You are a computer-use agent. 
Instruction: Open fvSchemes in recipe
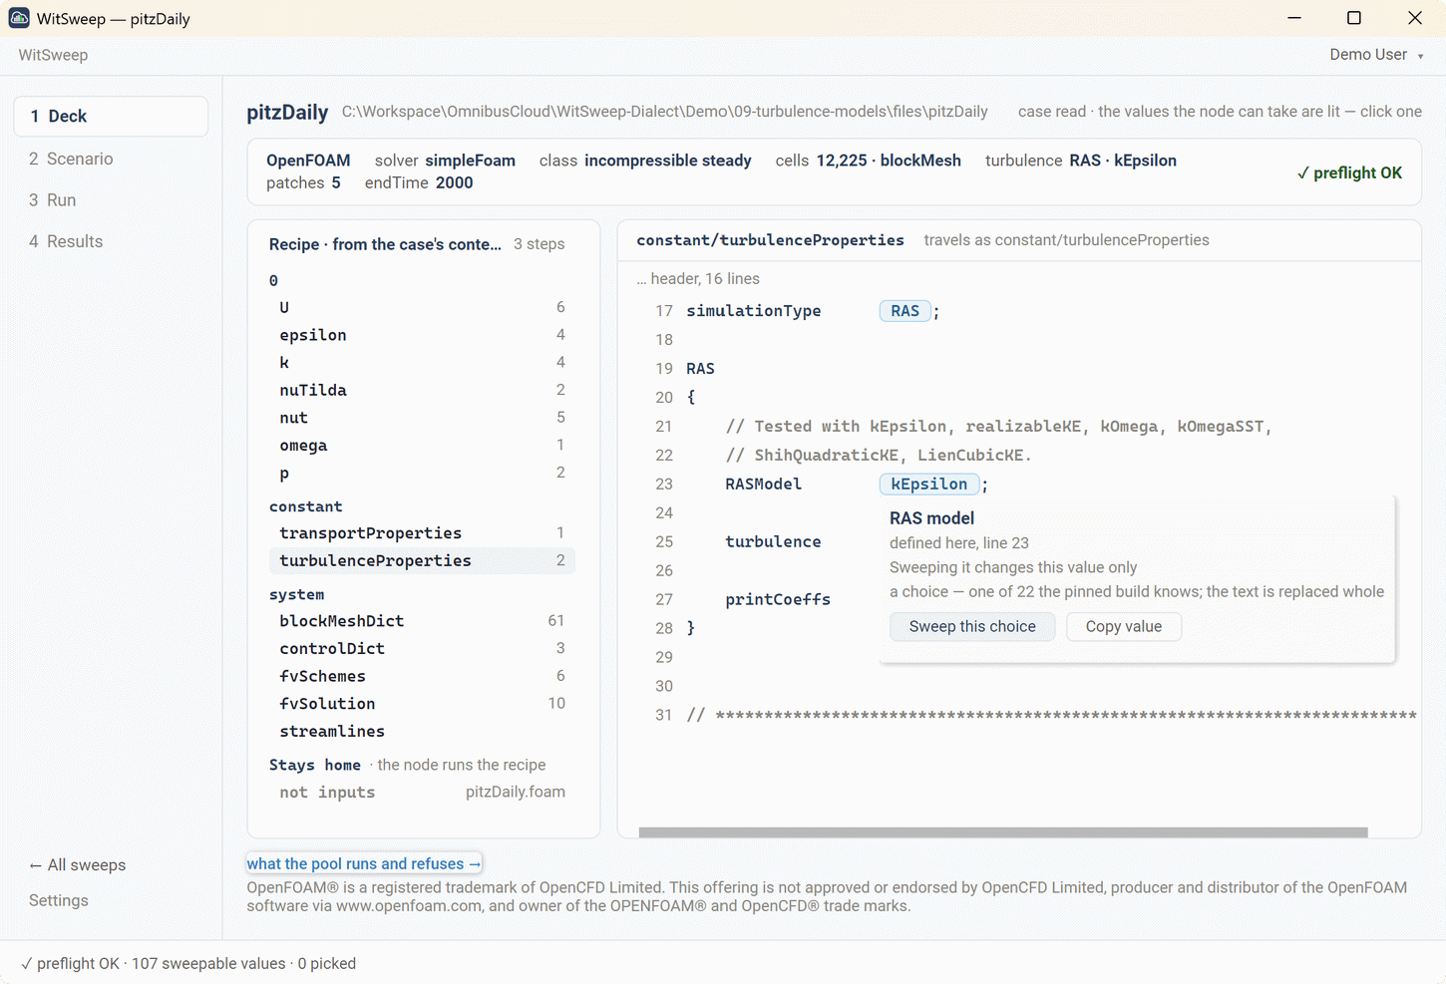pos(422,677)
